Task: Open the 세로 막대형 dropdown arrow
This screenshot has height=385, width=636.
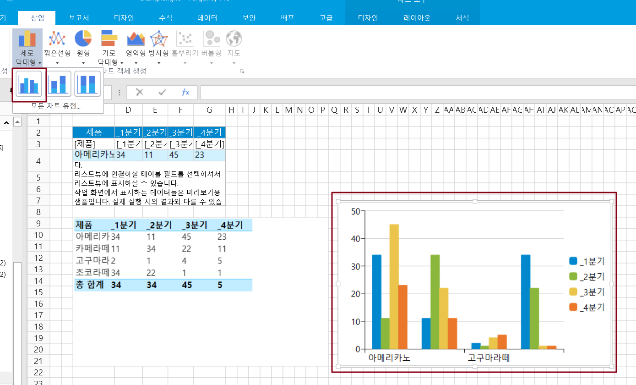Action: pyautogui.click(x=40, y=62)
